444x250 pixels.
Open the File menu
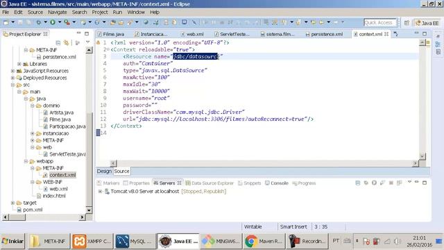click(x=6, y=12)
